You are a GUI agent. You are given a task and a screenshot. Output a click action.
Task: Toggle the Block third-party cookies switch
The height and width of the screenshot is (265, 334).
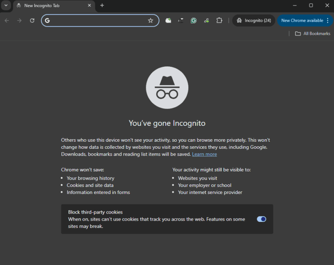[x=261, y=219]
